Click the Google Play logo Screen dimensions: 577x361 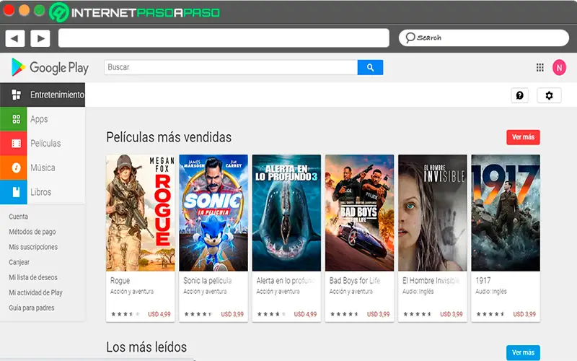(x=50, y=67)
